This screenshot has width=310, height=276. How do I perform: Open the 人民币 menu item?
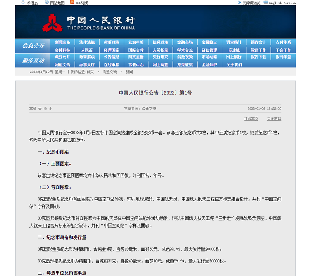pyautogui.click(x=87, y=50)
